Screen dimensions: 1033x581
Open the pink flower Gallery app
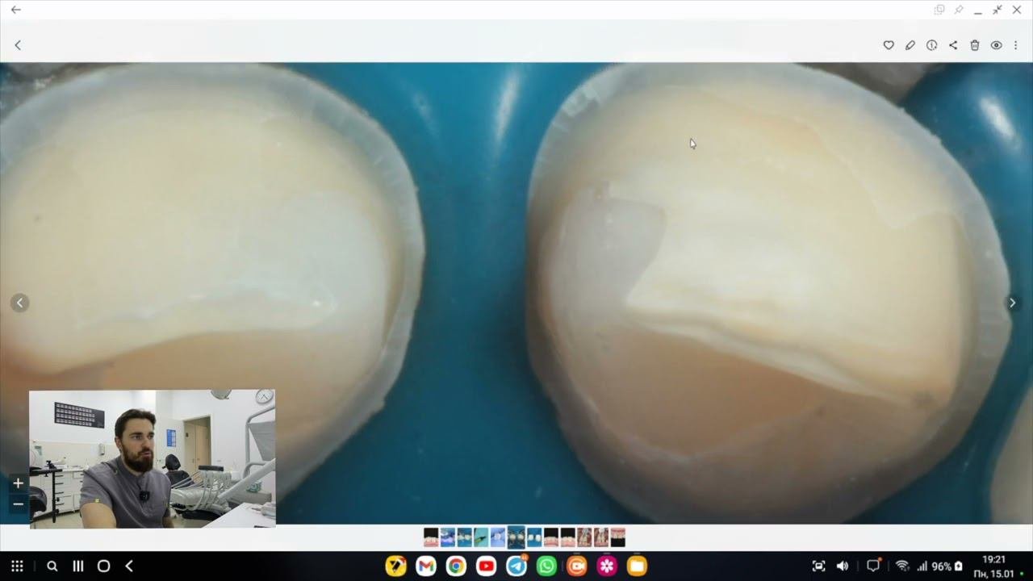pyautogui.click(x=607, y=566)
